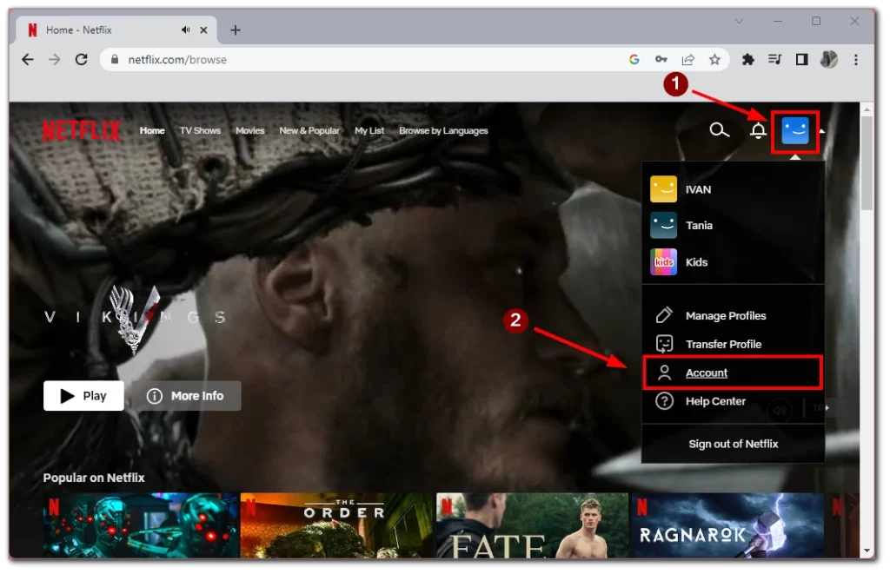Bookmark this tab with the star

coord(714,60)
